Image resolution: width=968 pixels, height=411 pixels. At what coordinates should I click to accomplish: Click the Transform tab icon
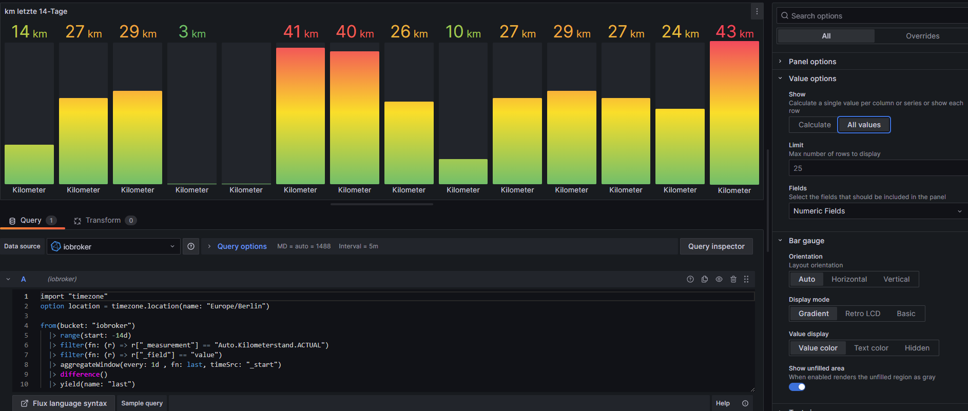(x=78, y=221)
